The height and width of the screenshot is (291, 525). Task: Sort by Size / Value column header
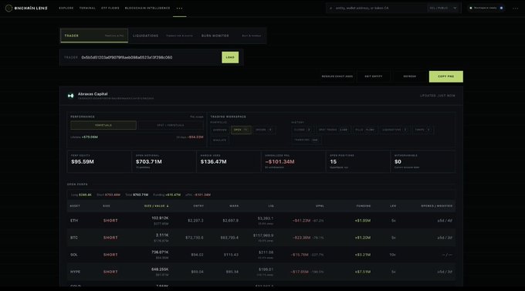pos(157,206)
